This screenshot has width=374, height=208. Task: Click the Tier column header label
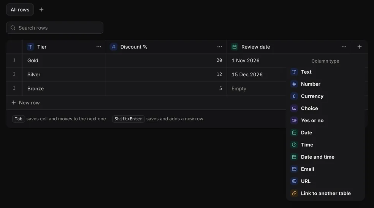[x=42, y=47]
